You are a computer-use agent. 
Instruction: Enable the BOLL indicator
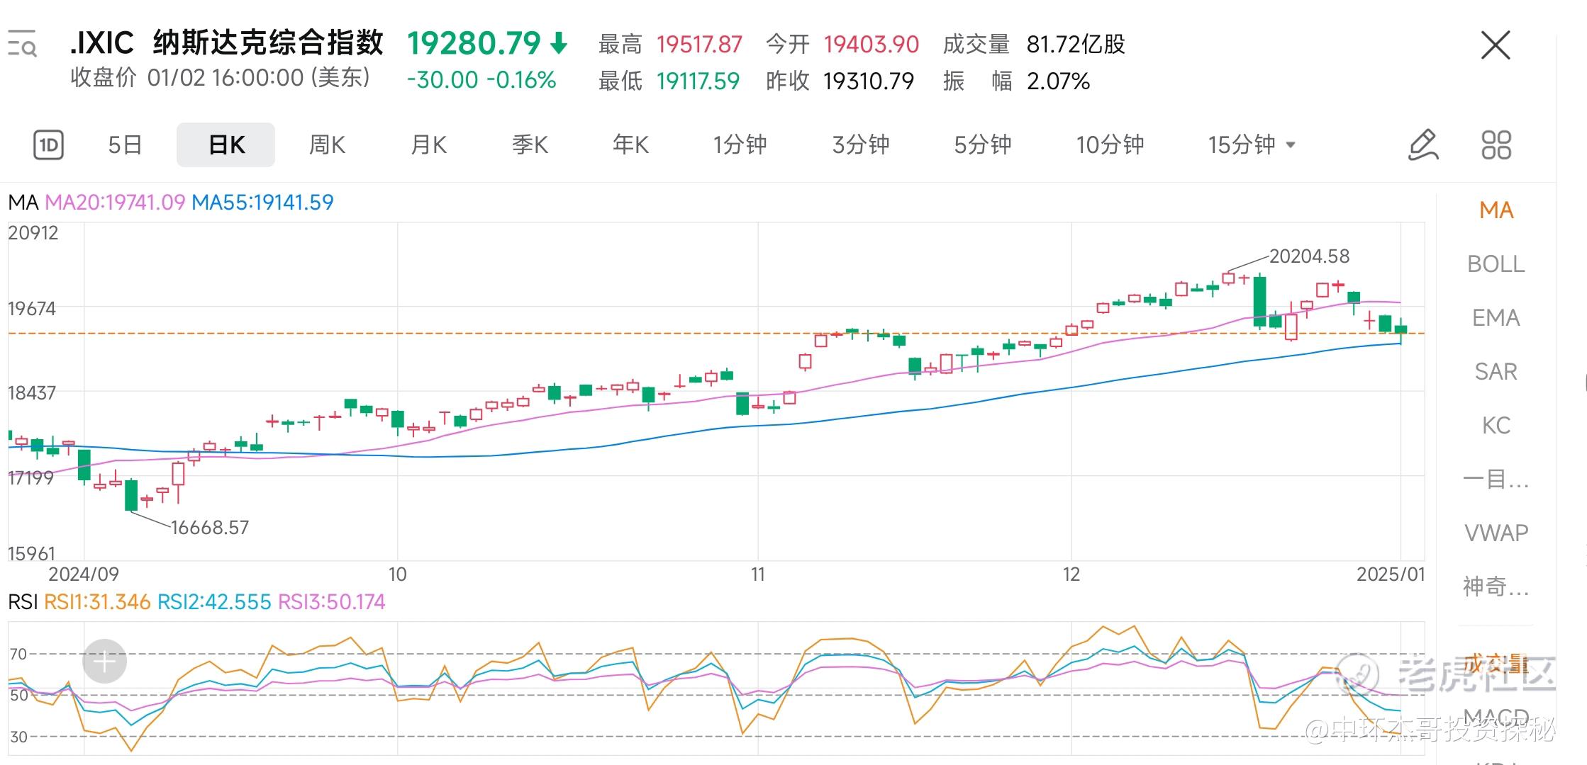[1496, 264]
